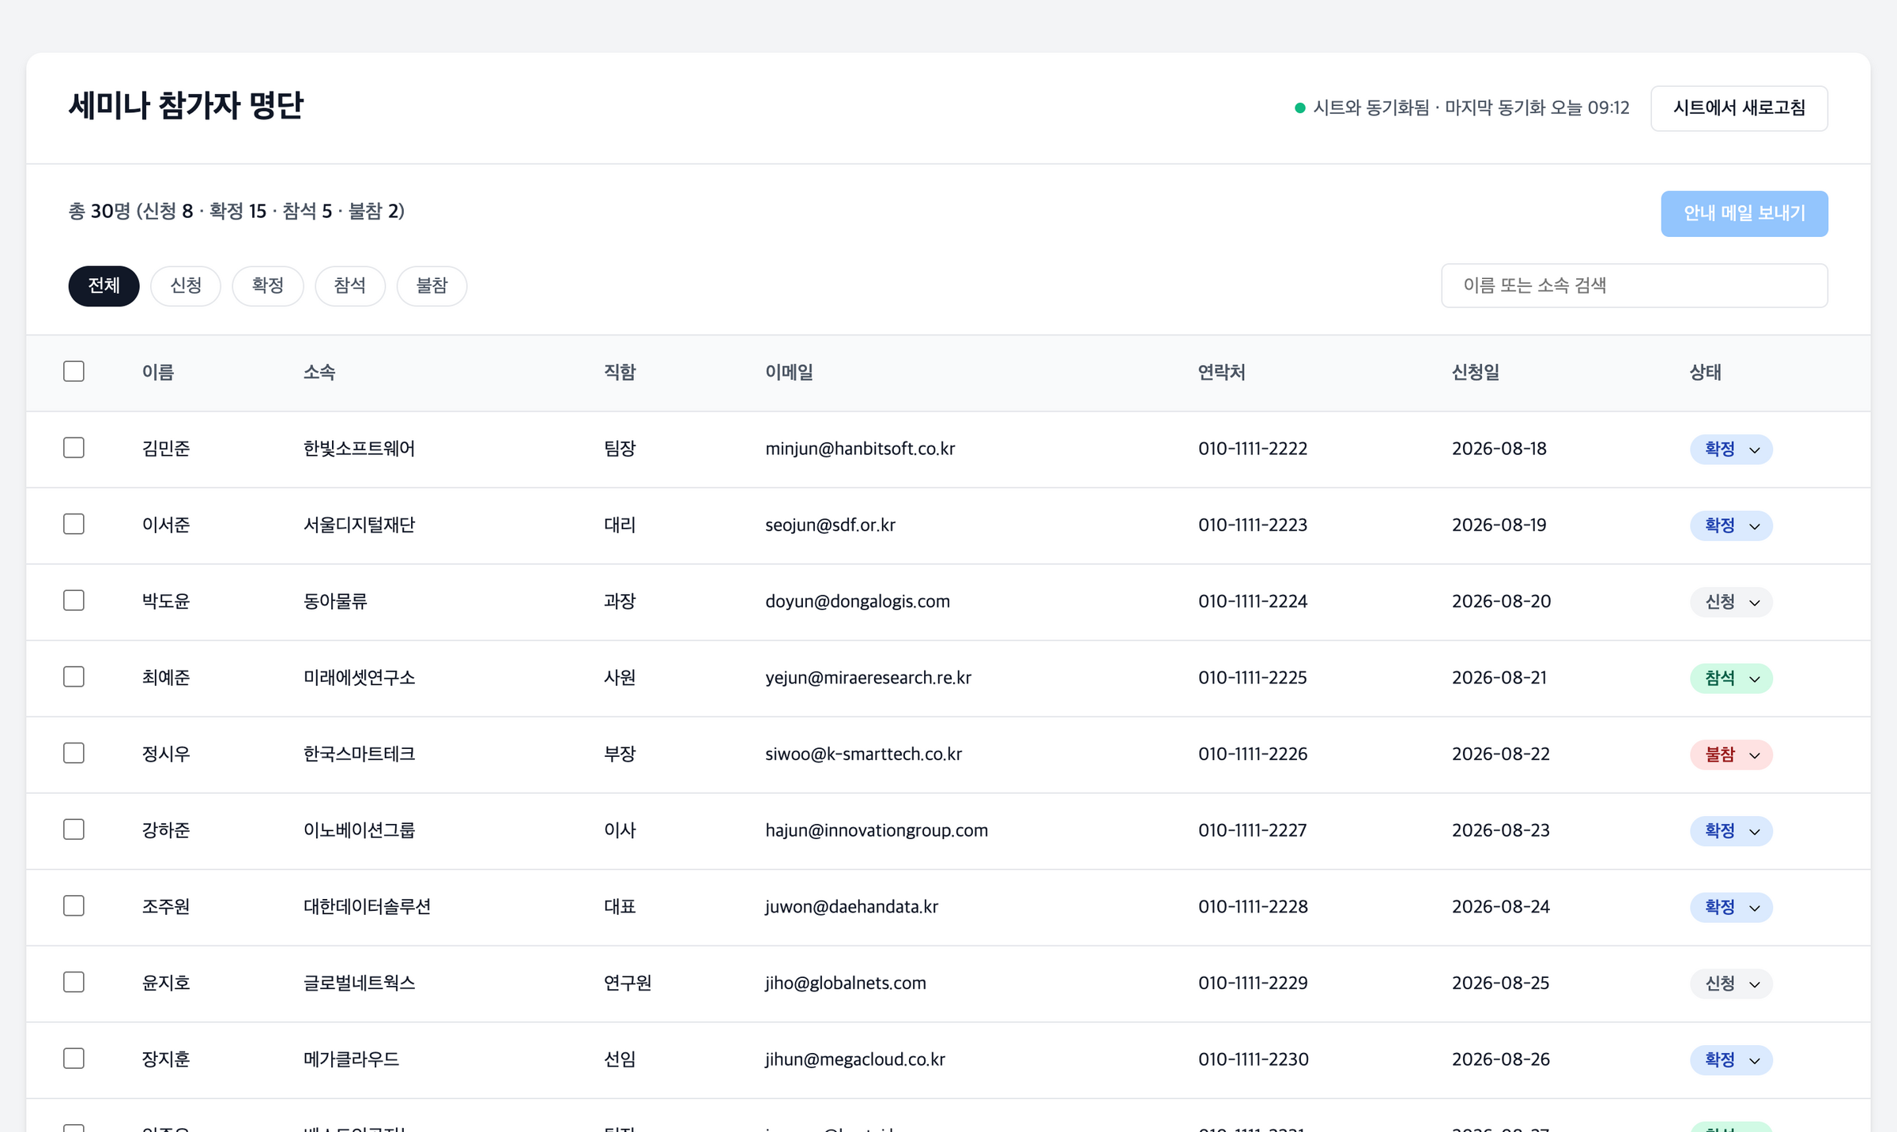
Task: Click the 소속 column header
Action: (x=319, y=372)
